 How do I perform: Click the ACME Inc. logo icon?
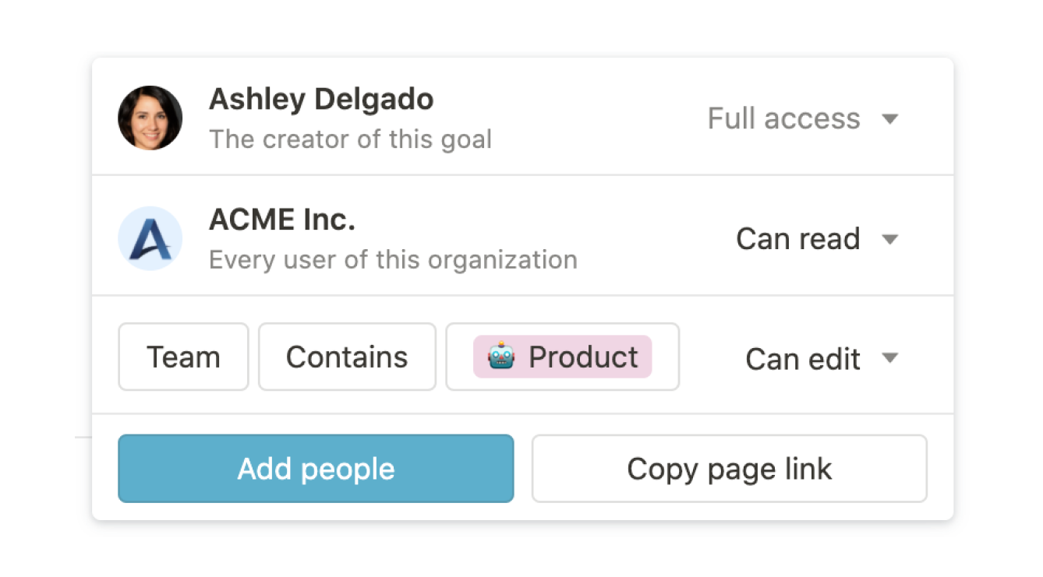(150, 238)
